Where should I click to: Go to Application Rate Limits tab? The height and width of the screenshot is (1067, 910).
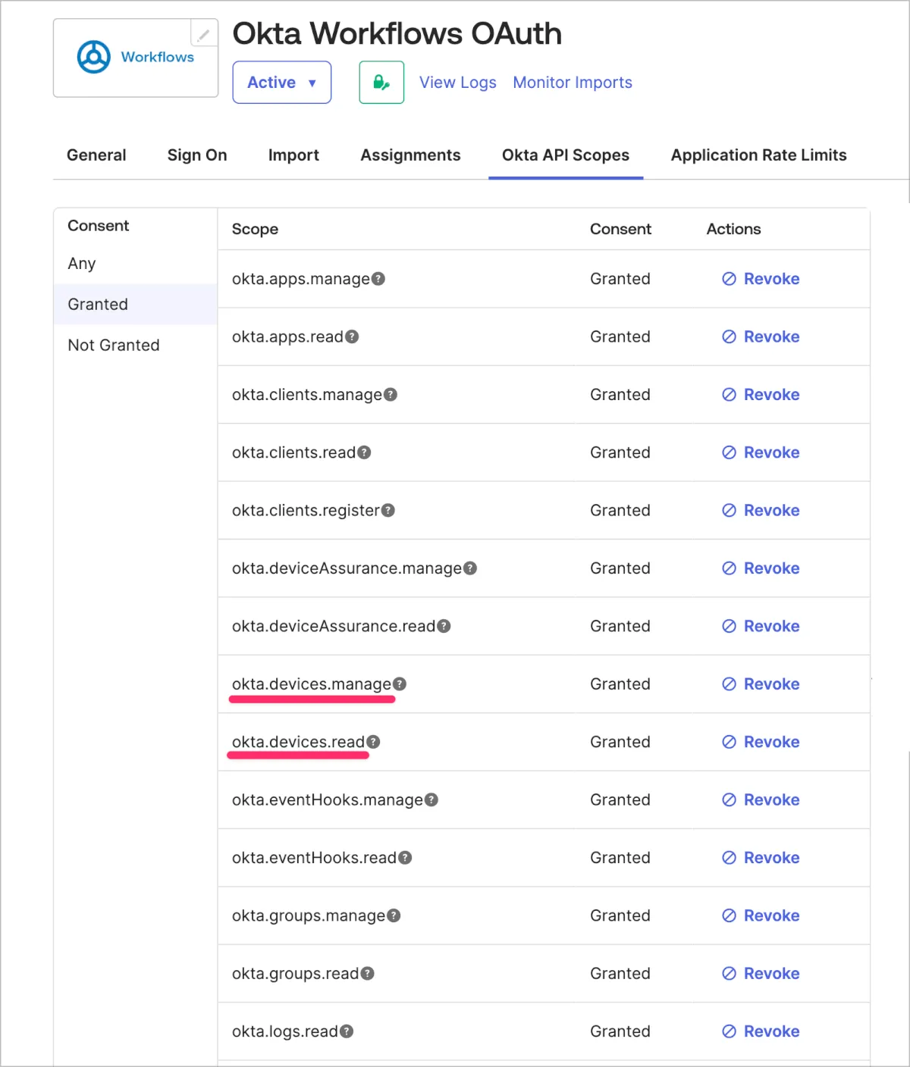[x=758, y=155]
